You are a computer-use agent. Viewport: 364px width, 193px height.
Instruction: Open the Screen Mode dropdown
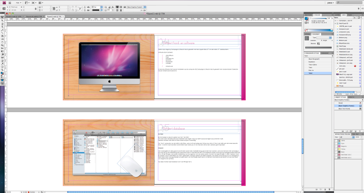point(34,3)
